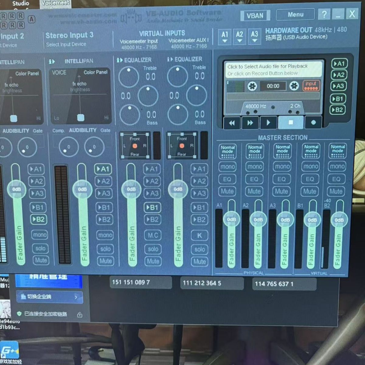Expand the Voicemeeter Input EQUALIZER header
Viewport: 365px width, 365px height.
(134, 60)
